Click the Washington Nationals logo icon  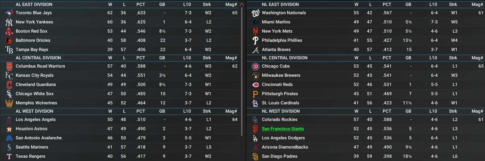(255, 13)
